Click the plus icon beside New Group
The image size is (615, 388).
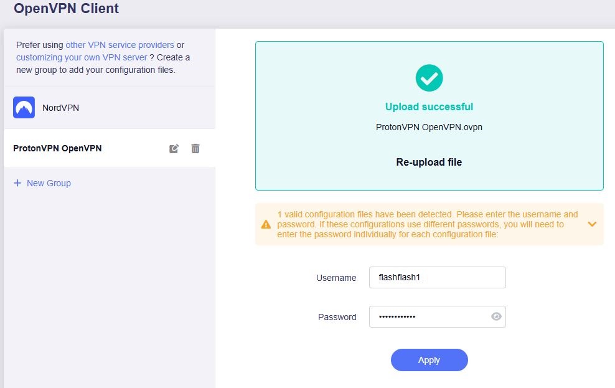pyautogui.click(x=17, y=182)
